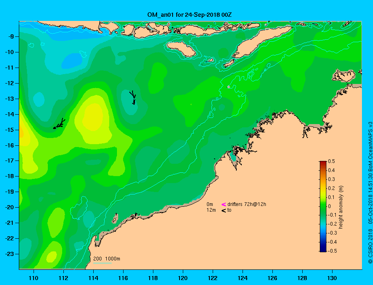Click the '-0.4' colorbar label

[333, 242]
